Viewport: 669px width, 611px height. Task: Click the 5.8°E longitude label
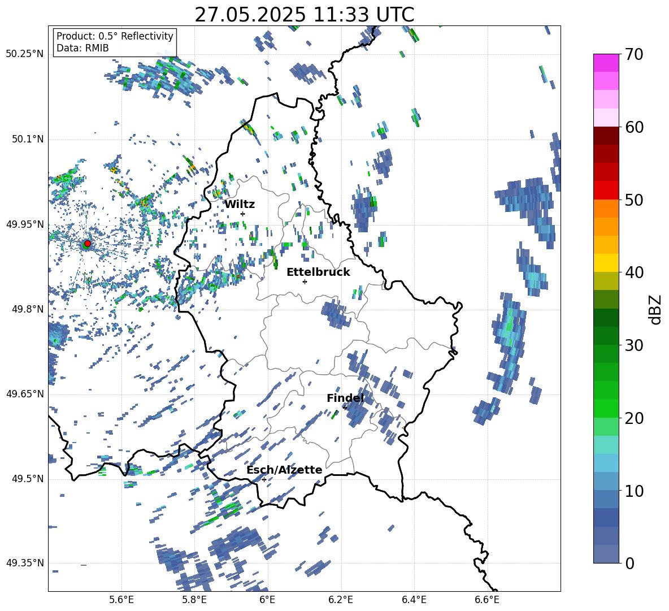(194, 600)
